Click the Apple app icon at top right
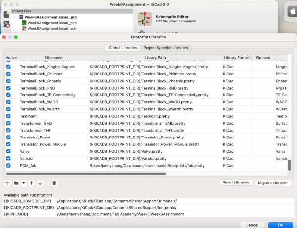Image resolution: width=297 pixels, height=228 pixels. 293,12
